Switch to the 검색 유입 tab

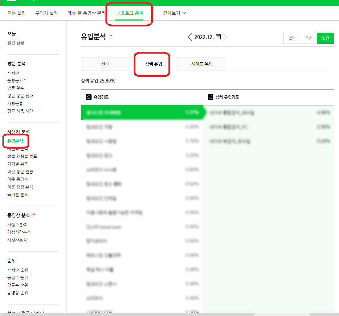point(153,64)
